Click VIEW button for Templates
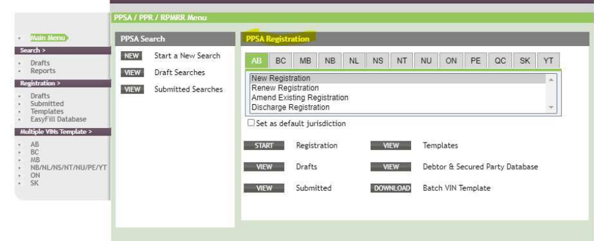 tap(390, 146)
